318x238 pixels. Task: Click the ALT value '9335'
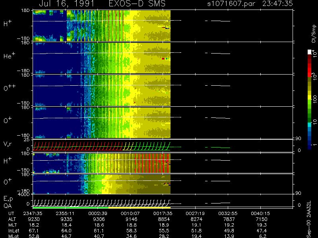pos(66,219)
